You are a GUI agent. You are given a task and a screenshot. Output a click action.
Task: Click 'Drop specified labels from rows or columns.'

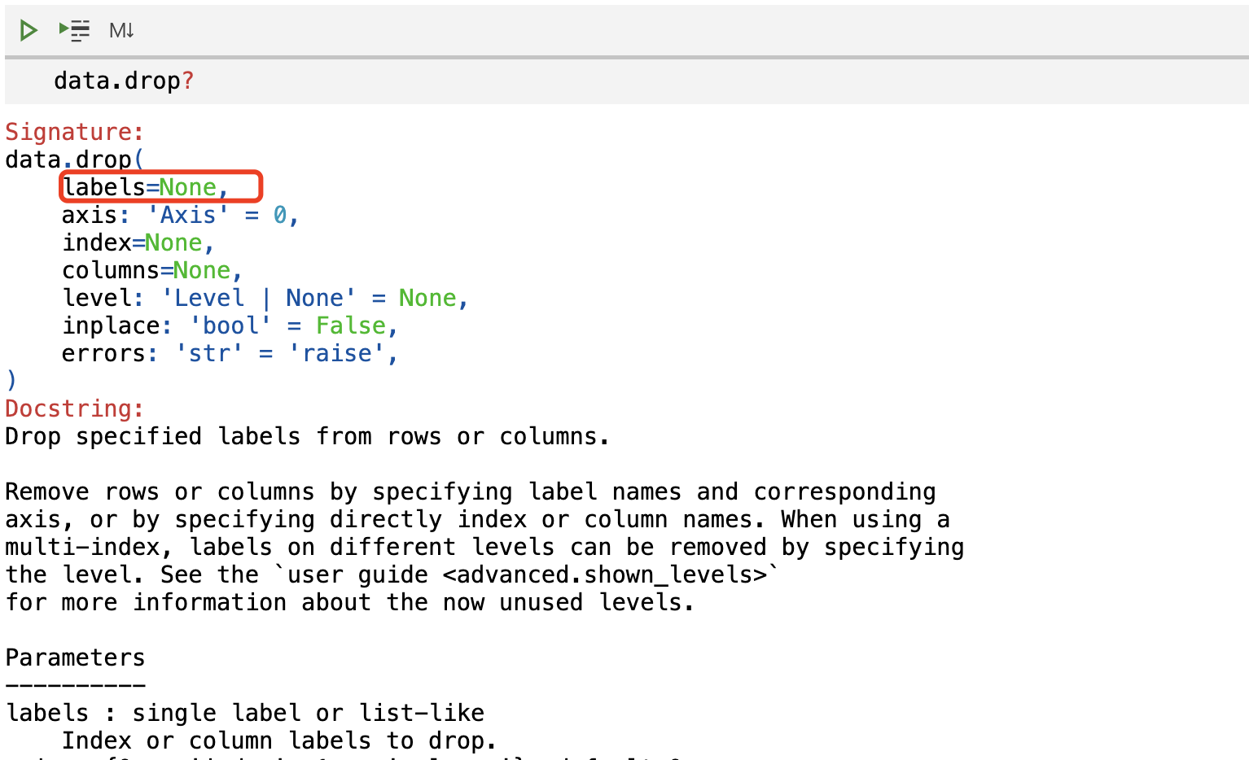click(307, 436)
